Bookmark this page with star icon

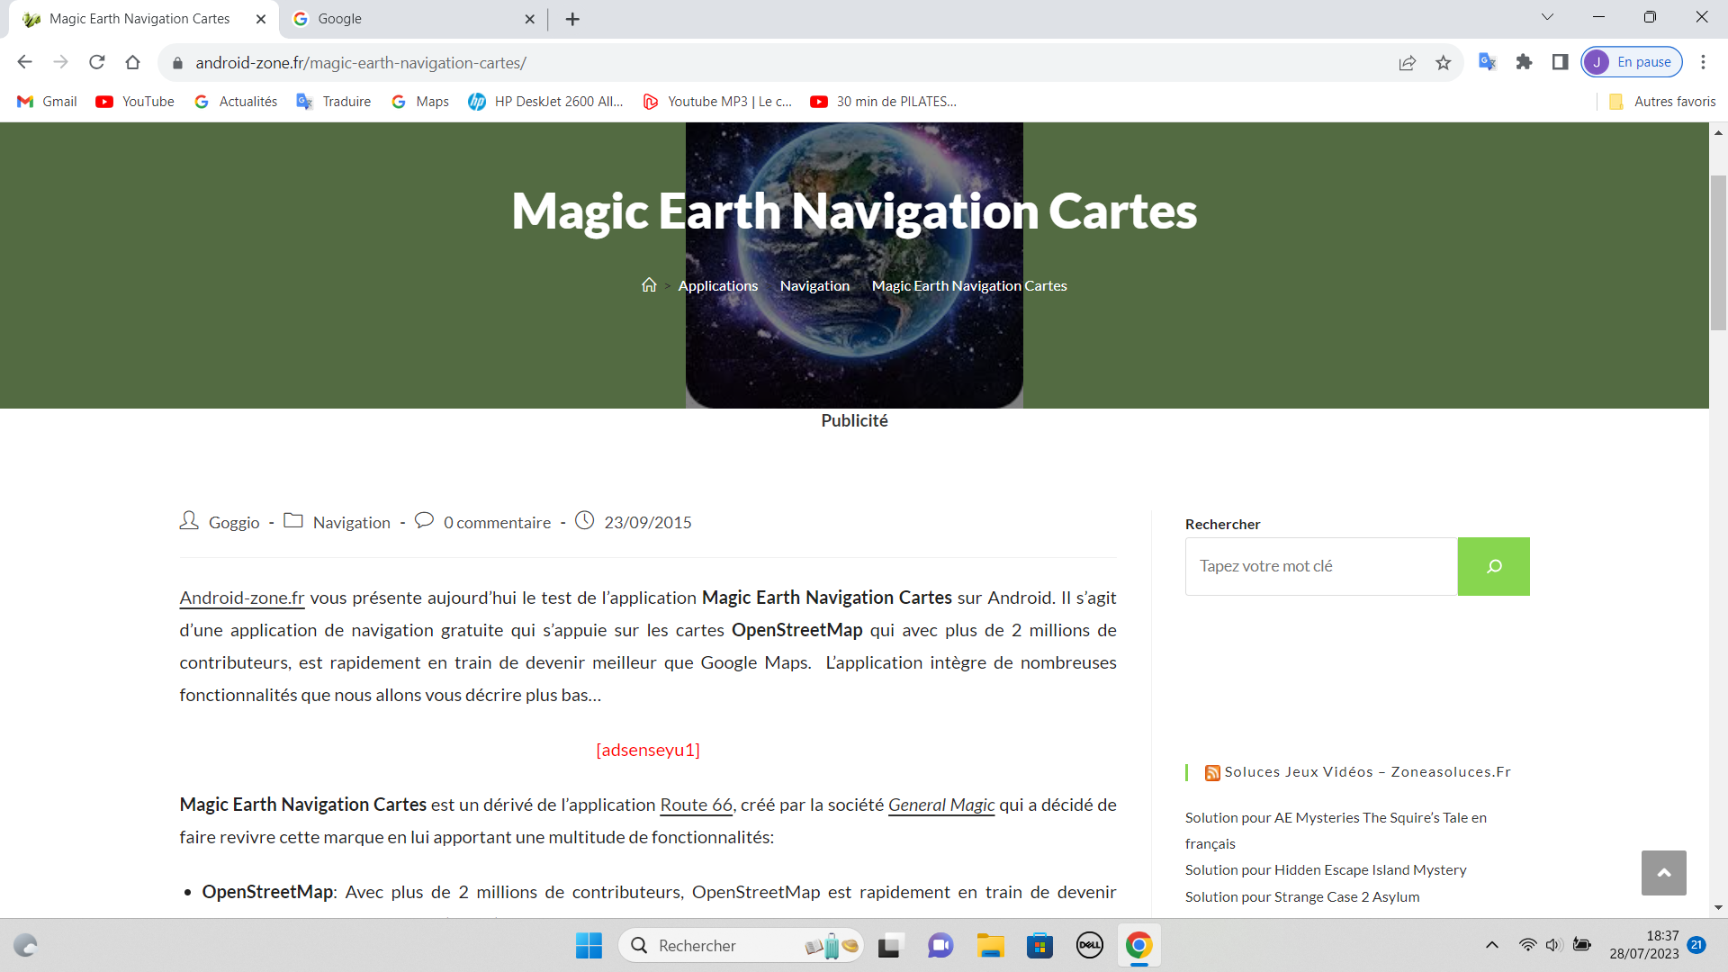tap(1444, 62)
